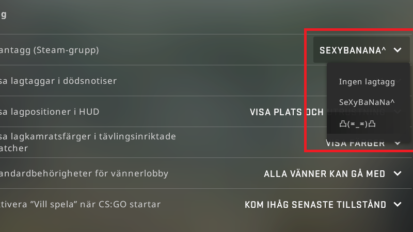Open the SEXYBANANA^ team tag dropdown header
This screenshot has height=232, width=413.
pos(361,50)
